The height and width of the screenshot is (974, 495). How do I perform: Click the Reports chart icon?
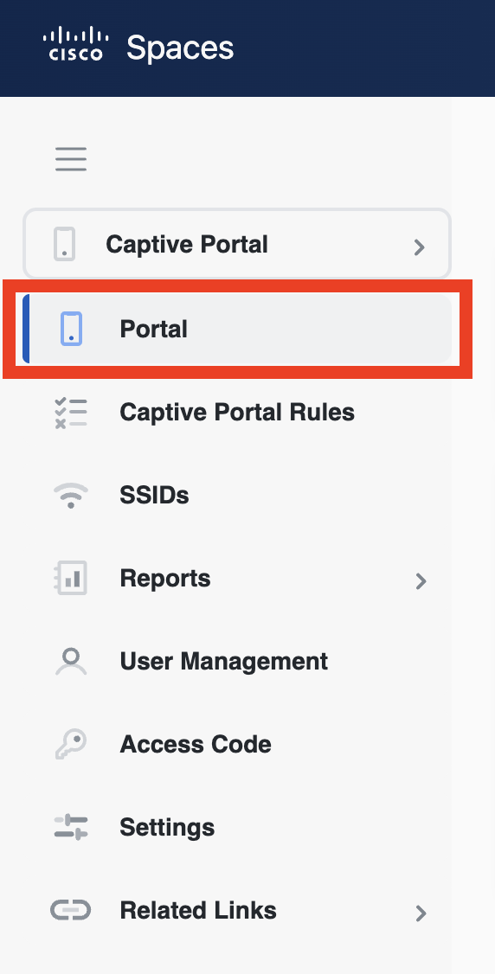point(71,579)
